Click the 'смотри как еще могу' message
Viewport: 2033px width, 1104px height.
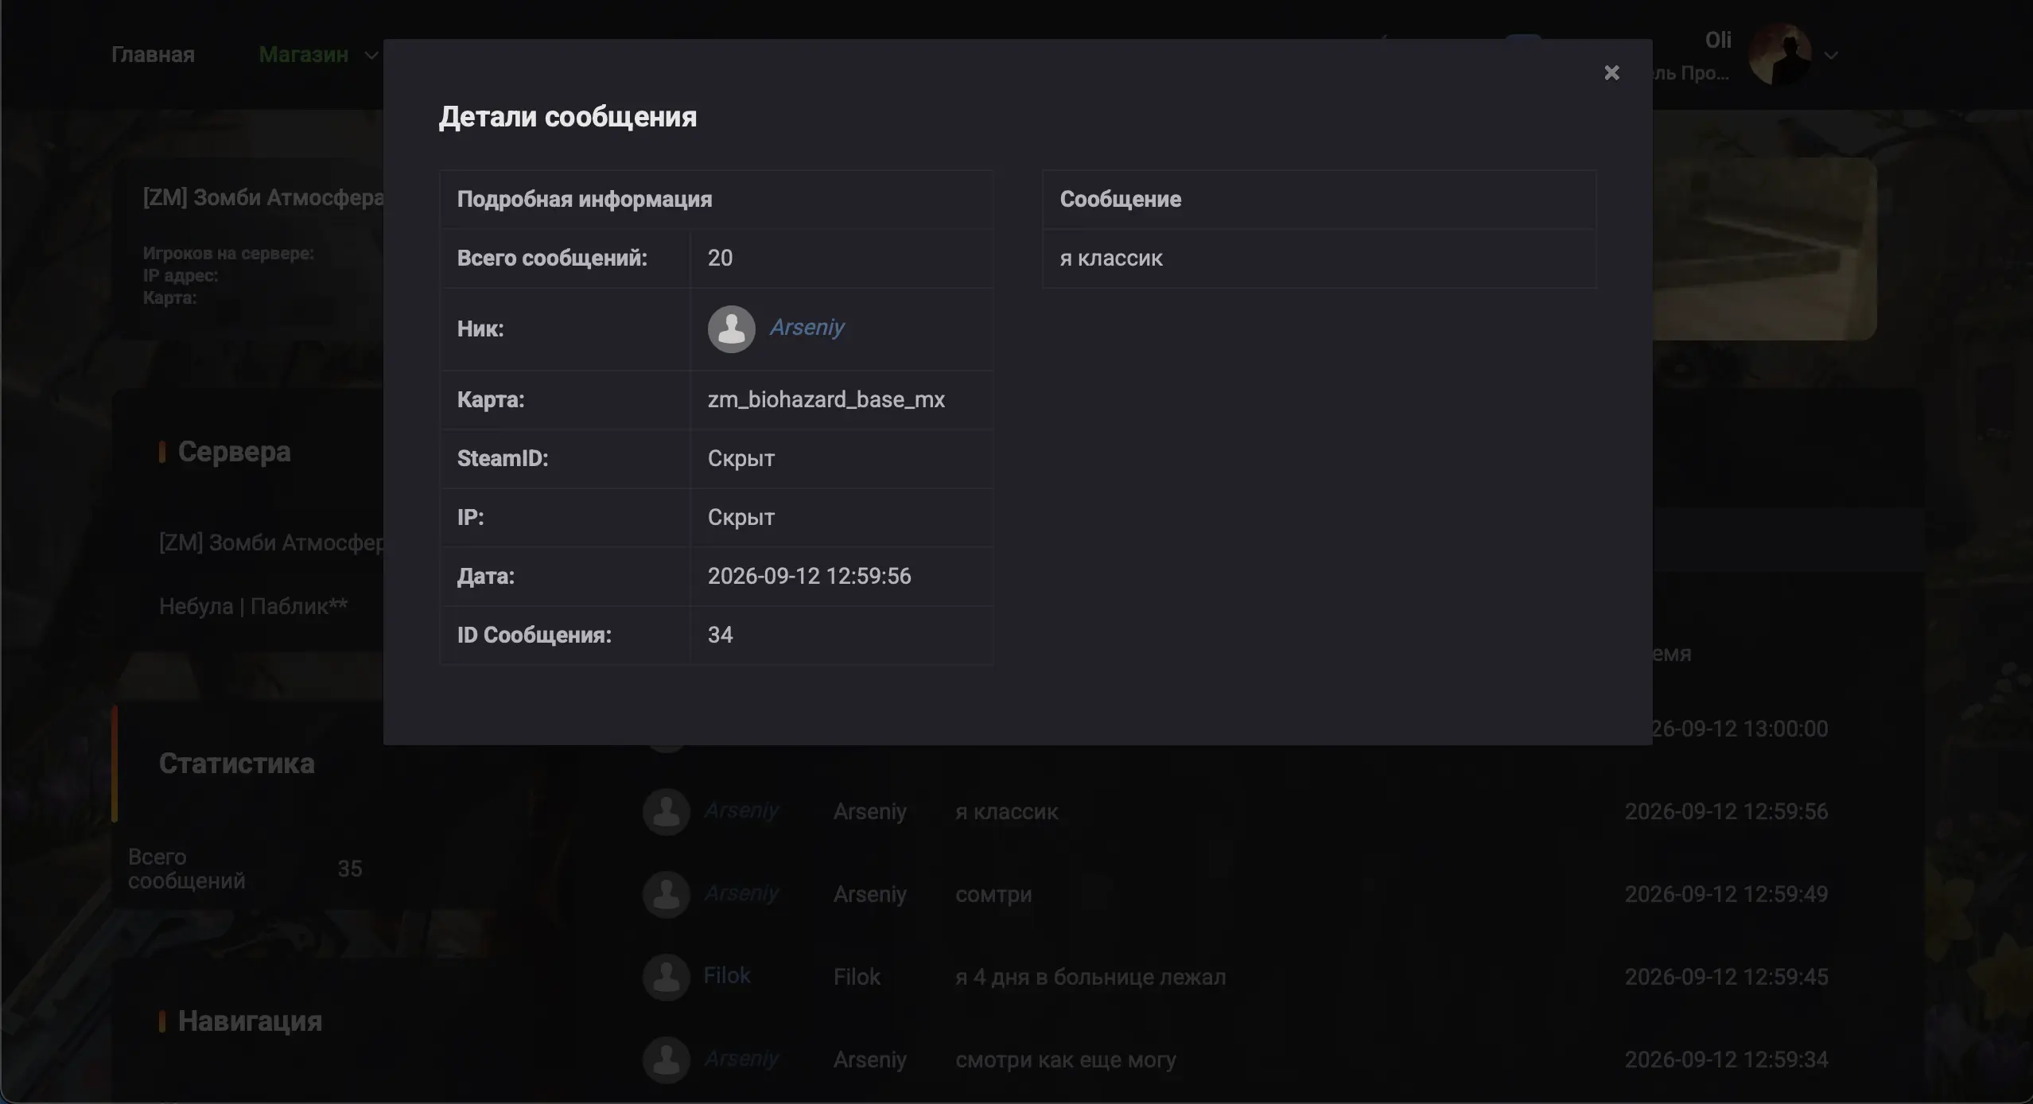pos(1066,1060)
